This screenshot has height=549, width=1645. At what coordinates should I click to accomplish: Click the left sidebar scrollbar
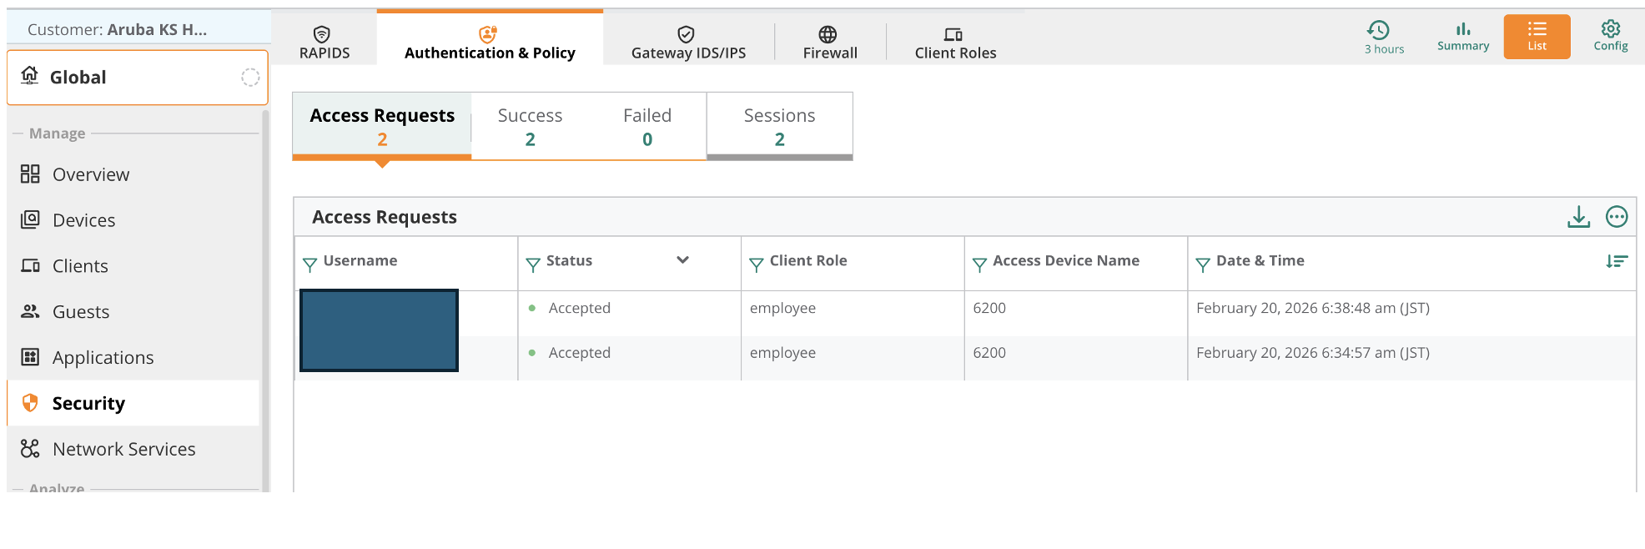tap(265, 300)
